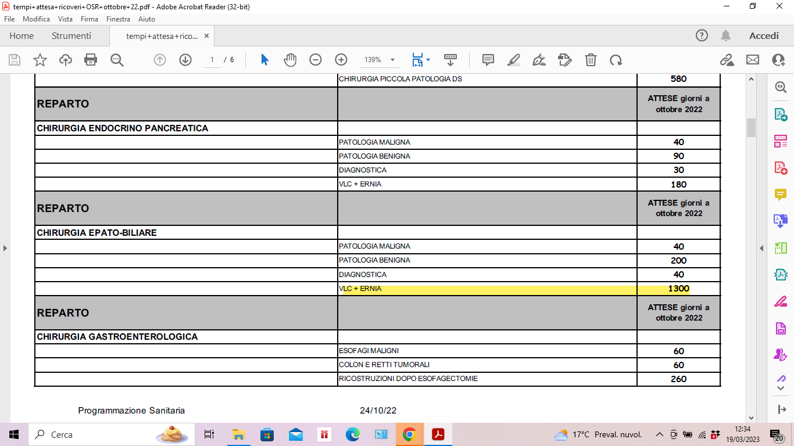Go to the next page arrow
Viewport: 794px width, 446px height.
(x=185, y=60)
